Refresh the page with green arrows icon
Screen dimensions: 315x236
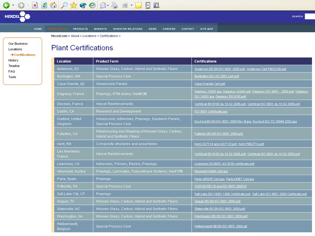(x=44, y=5)
